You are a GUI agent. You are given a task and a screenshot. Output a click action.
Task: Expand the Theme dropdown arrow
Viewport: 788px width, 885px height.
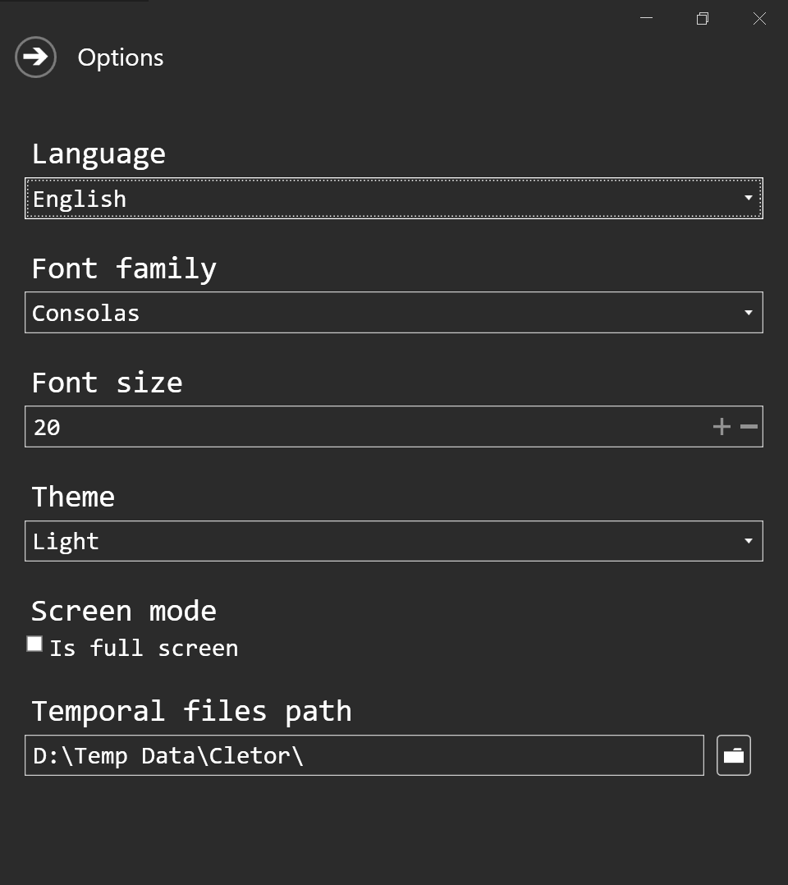coord(748,541)
